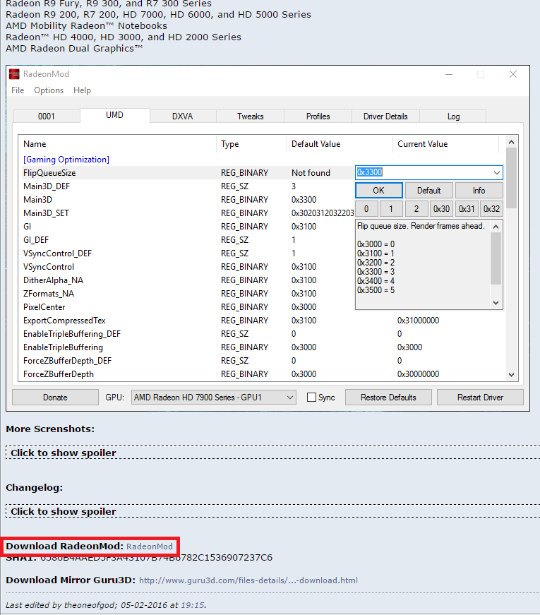Close the RadeonMod window
The width and height of the screenshot is (540, 615).
pos(513,74)
